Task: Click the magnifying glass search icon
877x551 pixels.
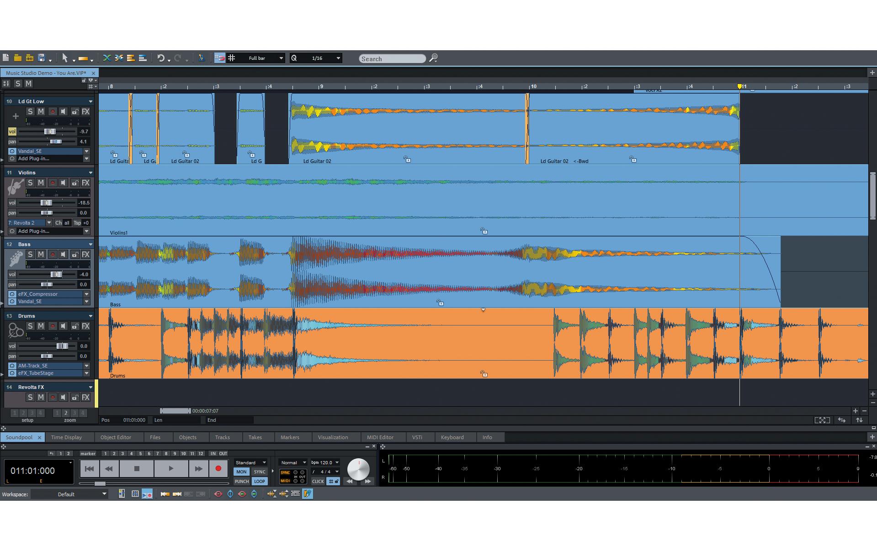Action: 433,58
